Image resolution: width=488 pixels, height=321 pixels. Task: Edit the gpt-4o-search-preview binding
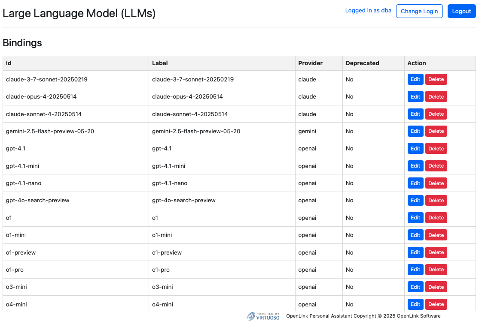tap(415, 200)
